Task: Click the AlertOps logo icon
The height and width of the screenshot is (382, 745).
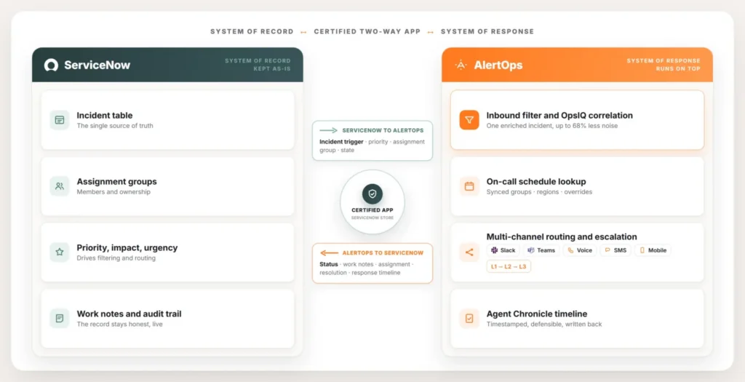Action: (461, 65)
